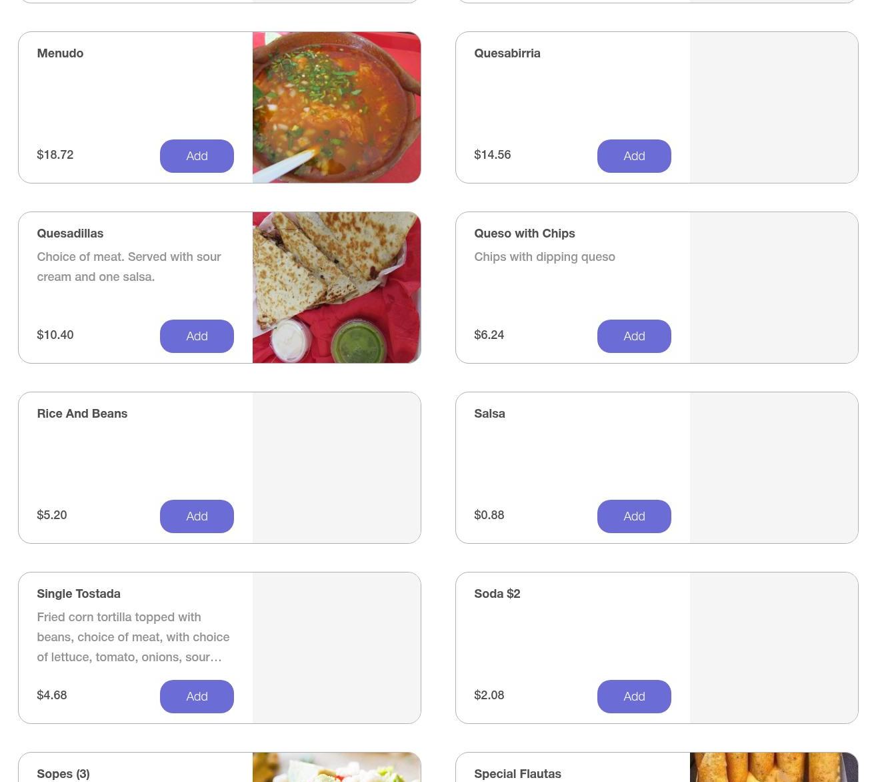Open the Menudo item title

[x=60, y=53]
